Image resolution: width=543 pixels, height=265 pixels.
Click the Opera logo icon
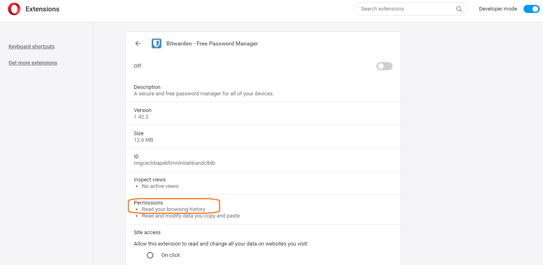[14, 9]
